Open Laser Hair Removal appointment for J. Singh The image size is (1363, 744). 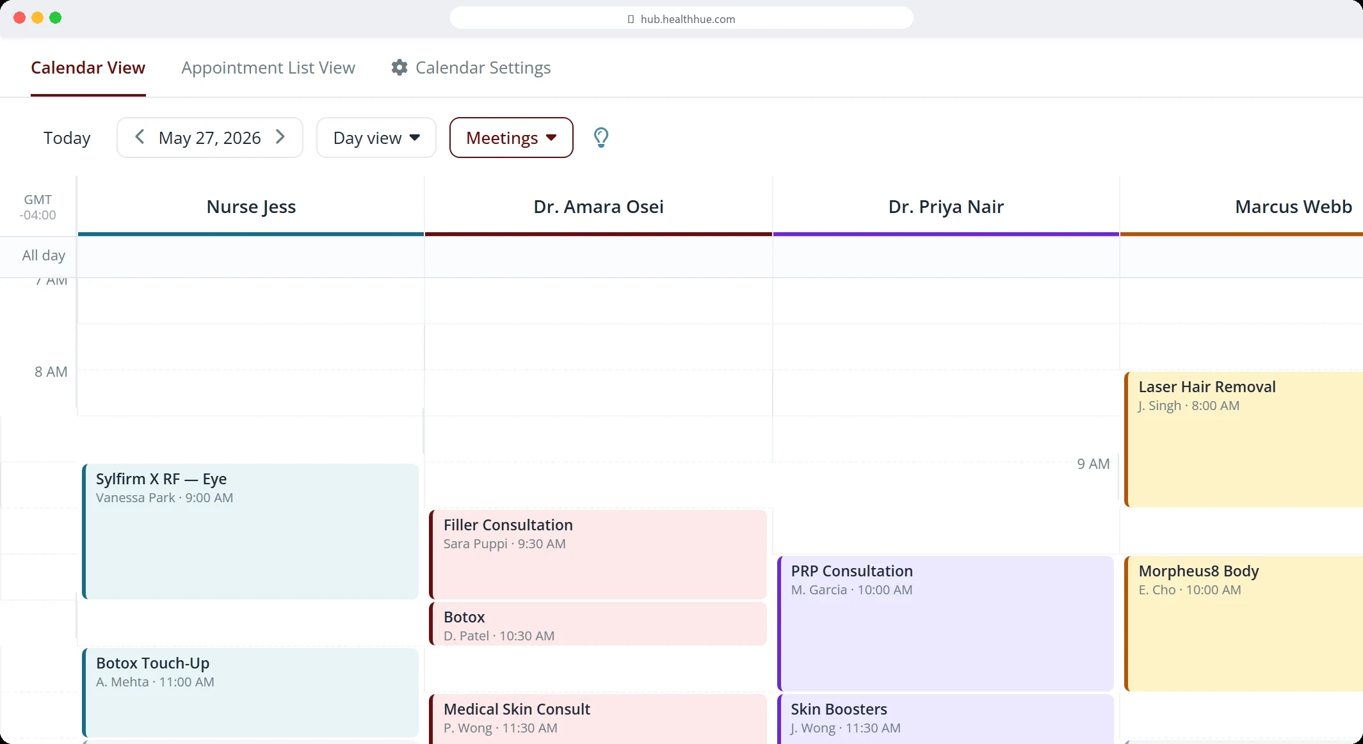pos(1243,439)
